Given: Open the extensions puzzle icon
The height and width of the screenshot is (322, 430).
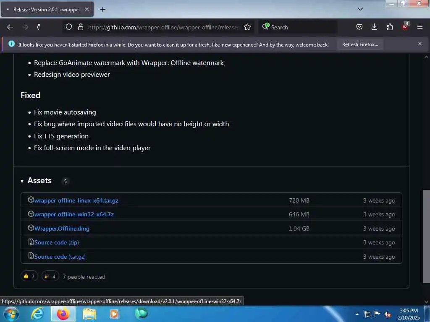Looking at the screenshot, I should coord(390,27).
